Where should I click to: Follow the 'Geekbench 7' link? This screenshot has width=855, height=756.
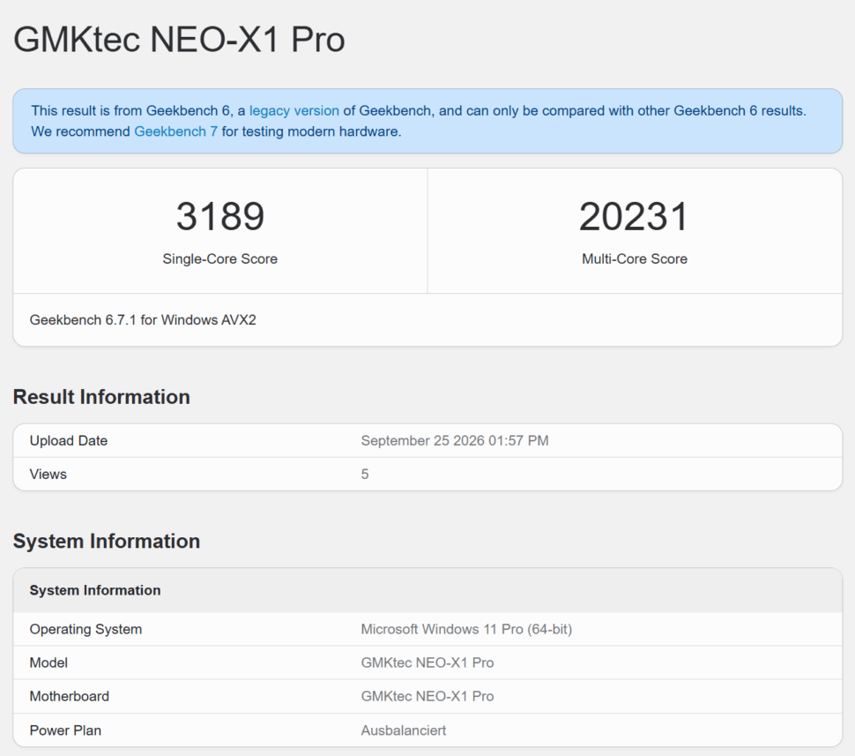(175, 131)
